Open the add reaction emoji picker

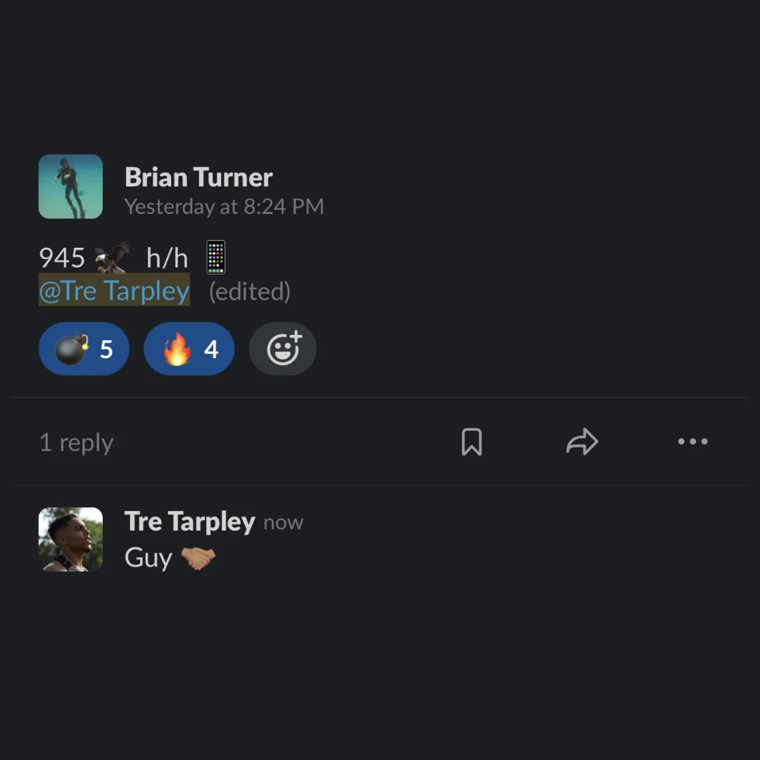283,348
